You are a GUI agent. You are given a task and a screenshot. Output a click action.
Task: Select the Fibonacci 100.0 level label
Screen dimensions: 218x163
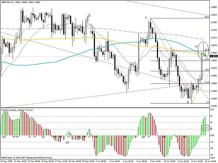click(x=207, y=17)
